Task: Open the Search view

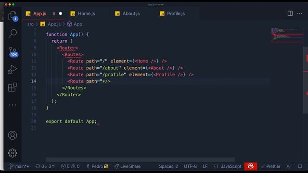Action: click(x=13, y=33)
